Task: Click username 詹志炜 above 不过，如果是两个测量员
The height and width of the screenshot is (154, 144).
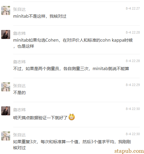Action: [19, 62]
